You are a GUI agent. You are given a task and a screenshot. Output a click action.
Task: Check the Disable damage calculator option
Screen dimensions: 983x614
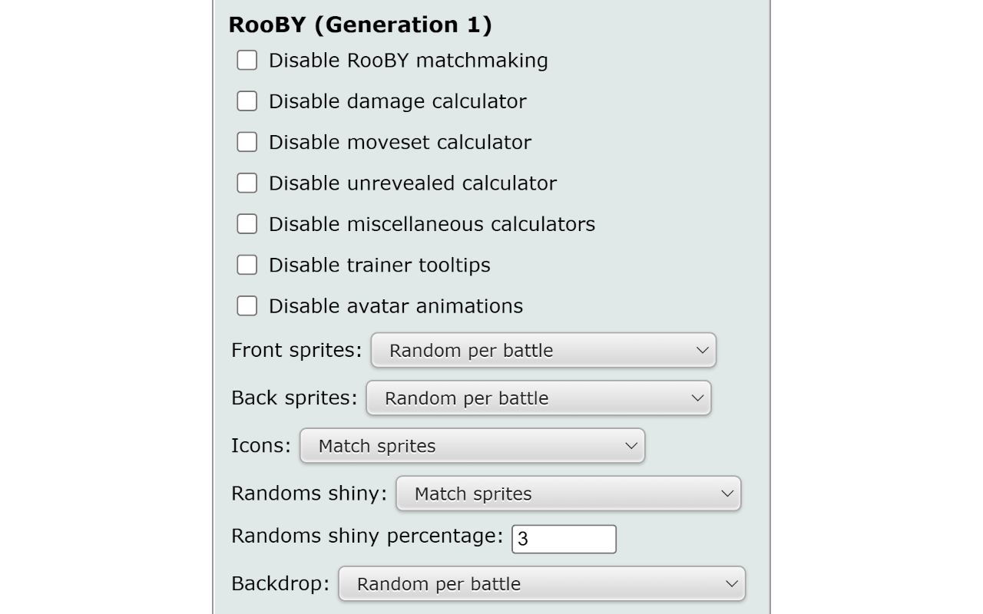(x=247, y=101)
